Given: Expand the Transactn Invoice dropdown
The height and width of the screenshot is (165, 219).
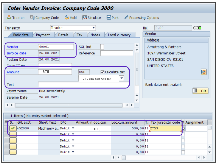Looking at the screenshot, I should pos(94,28).
